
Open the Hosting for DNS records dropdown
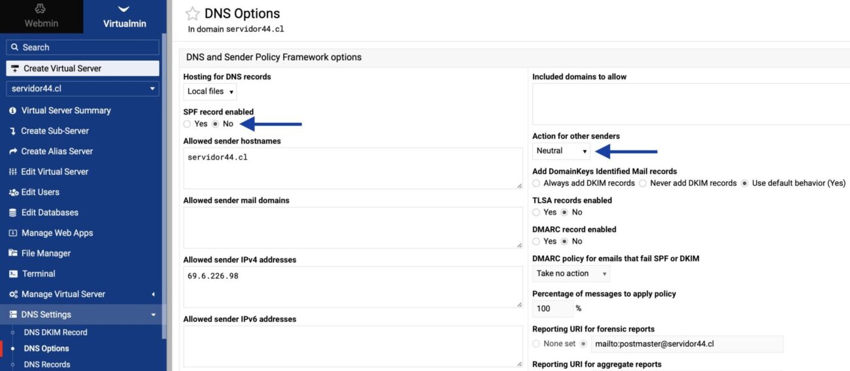tap(211, 92)
